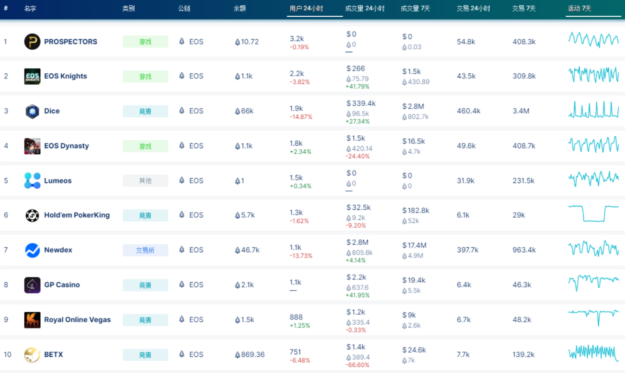Open the EOS Knights logo icon
This screenshot has width=625, height=373.
point(33,76)
